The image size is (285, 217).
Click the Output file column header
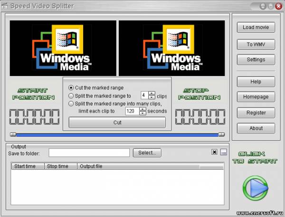(138, 166)
